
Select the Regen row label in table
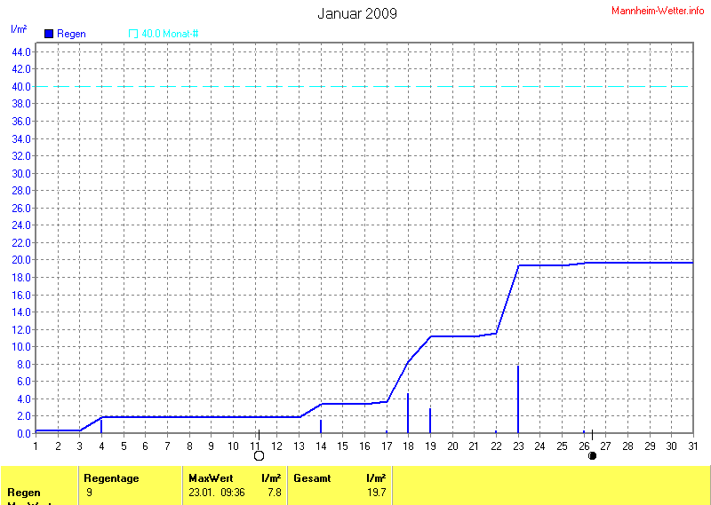(23, 492)
